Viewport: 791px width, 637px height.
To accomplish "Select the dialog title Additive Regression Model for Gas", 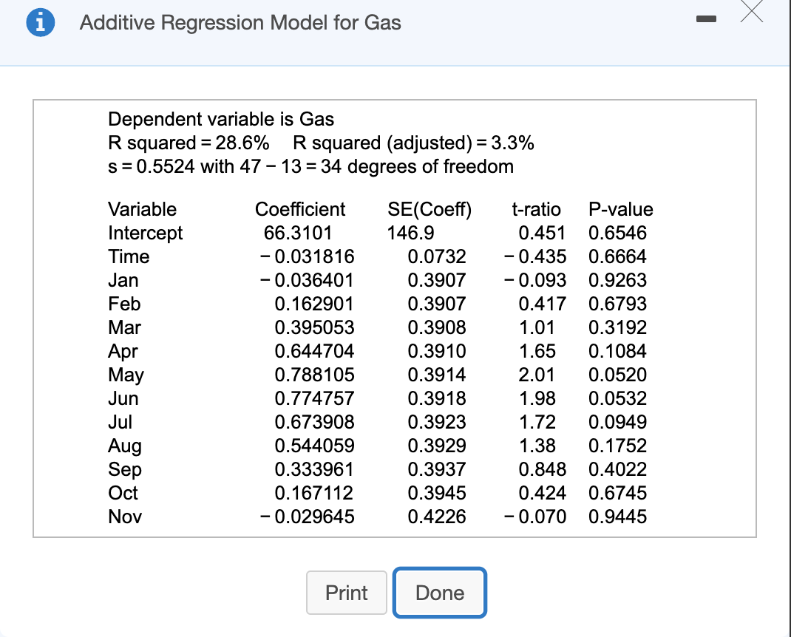I will coord(239,23).
